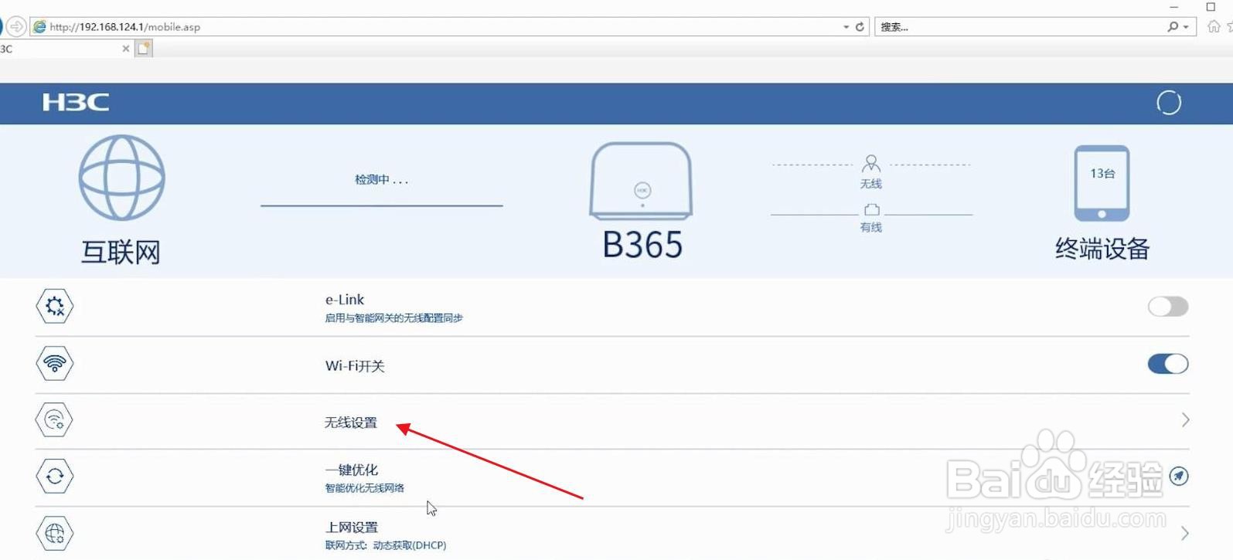Click the e-Link label
Viewport: 1233px width, 560px height.
coord(344,300)
